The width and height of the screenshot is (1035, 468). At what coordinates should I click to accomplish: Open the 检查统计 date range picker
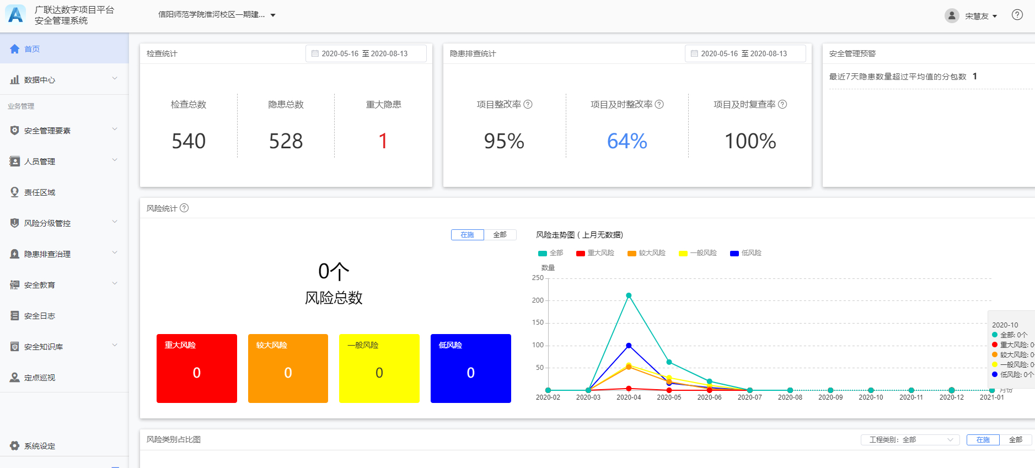(366, 53)
